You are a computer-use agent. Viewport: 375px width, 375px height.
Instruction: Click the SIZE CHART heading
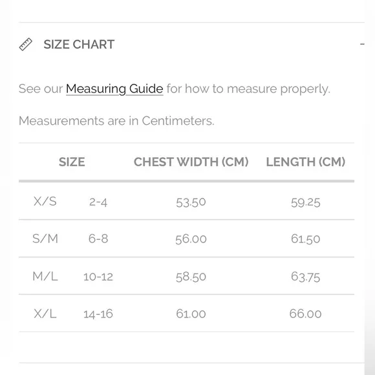pos(79,45)
